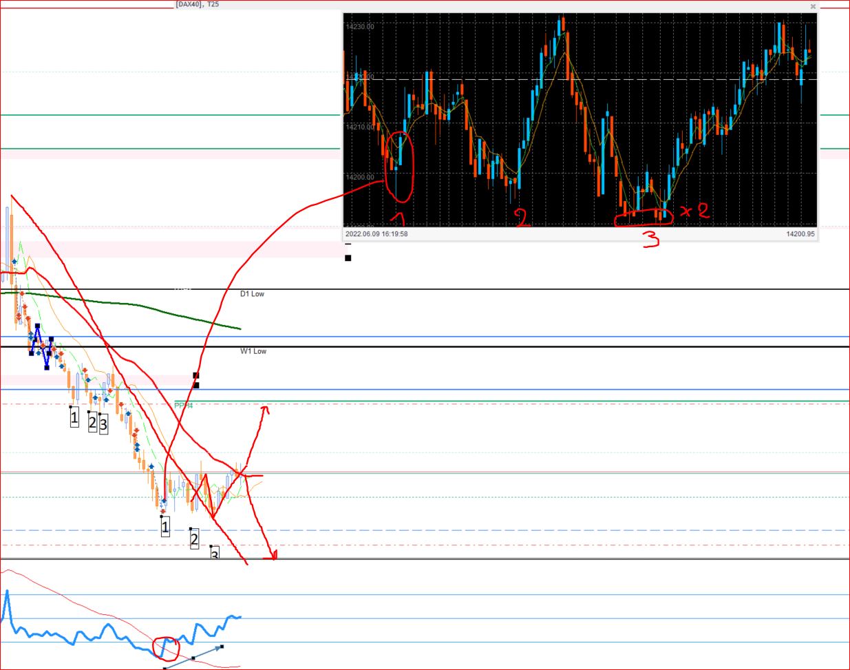Click the 2022.06.09 16:19:58 timestamp

tap(376, 234)
